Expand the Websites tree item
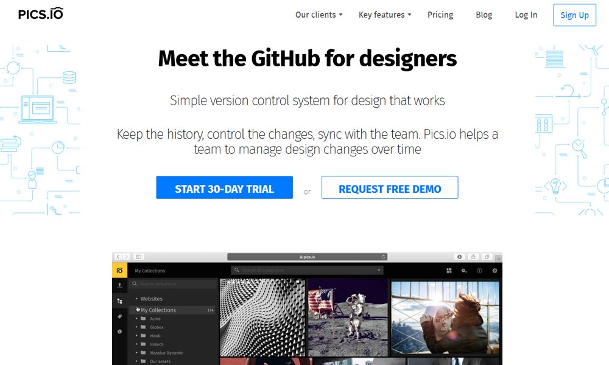This screenshot has width=609, height=365. pyautogui.click(x=136, y=299)
